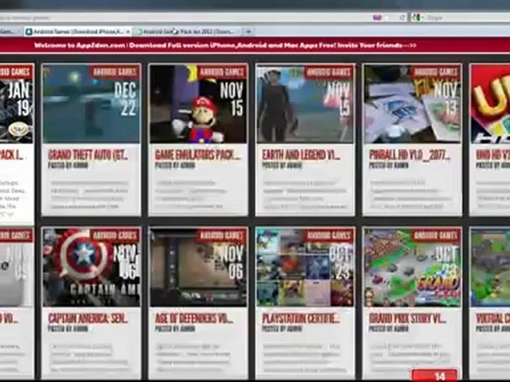Click 'Posted by admin' under Age of Defenders
The image size is (510, 382).
(x=175, y=329)
